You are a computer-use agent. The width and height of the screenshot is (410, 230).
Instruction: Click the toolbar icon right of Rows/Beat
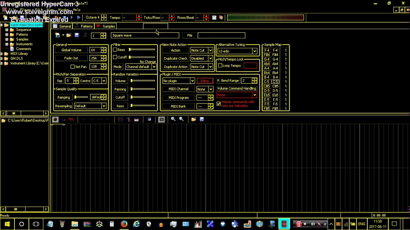[x=214, y=18]
